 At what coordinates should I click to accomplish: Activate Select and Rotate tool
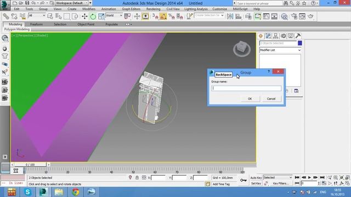click(x=93, y=16)
